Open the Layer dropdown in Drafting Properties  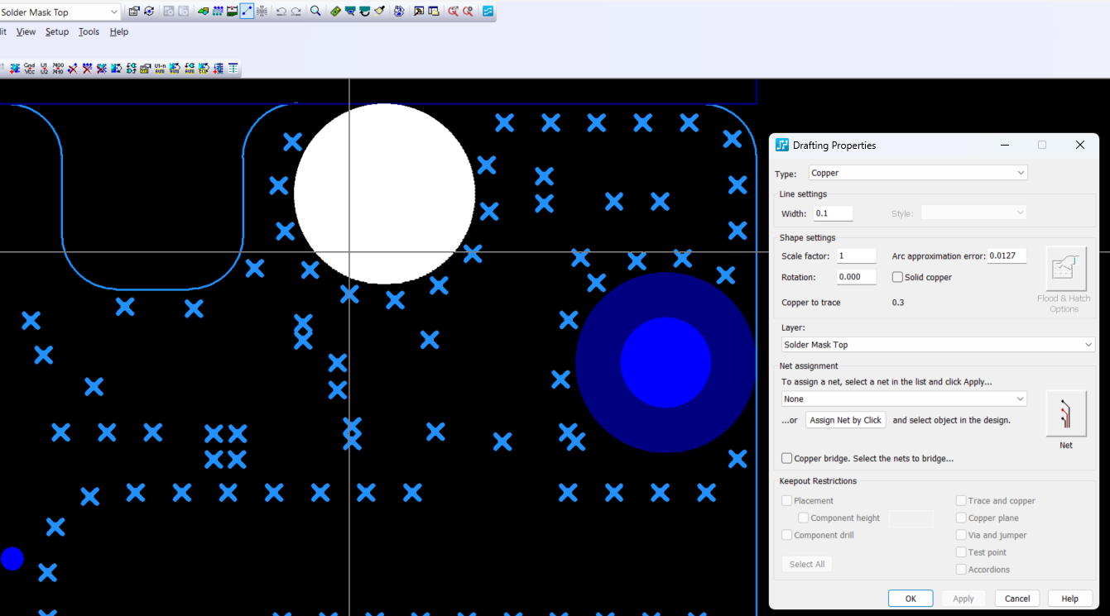(937, 345)
